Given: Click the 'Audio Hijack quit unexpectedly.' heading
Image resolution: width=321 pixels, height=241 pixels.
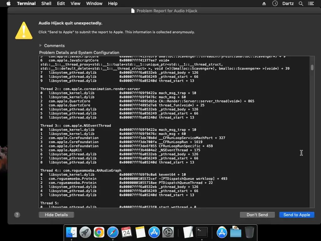Looking at the screenshot, I should (x=71, y=23).
